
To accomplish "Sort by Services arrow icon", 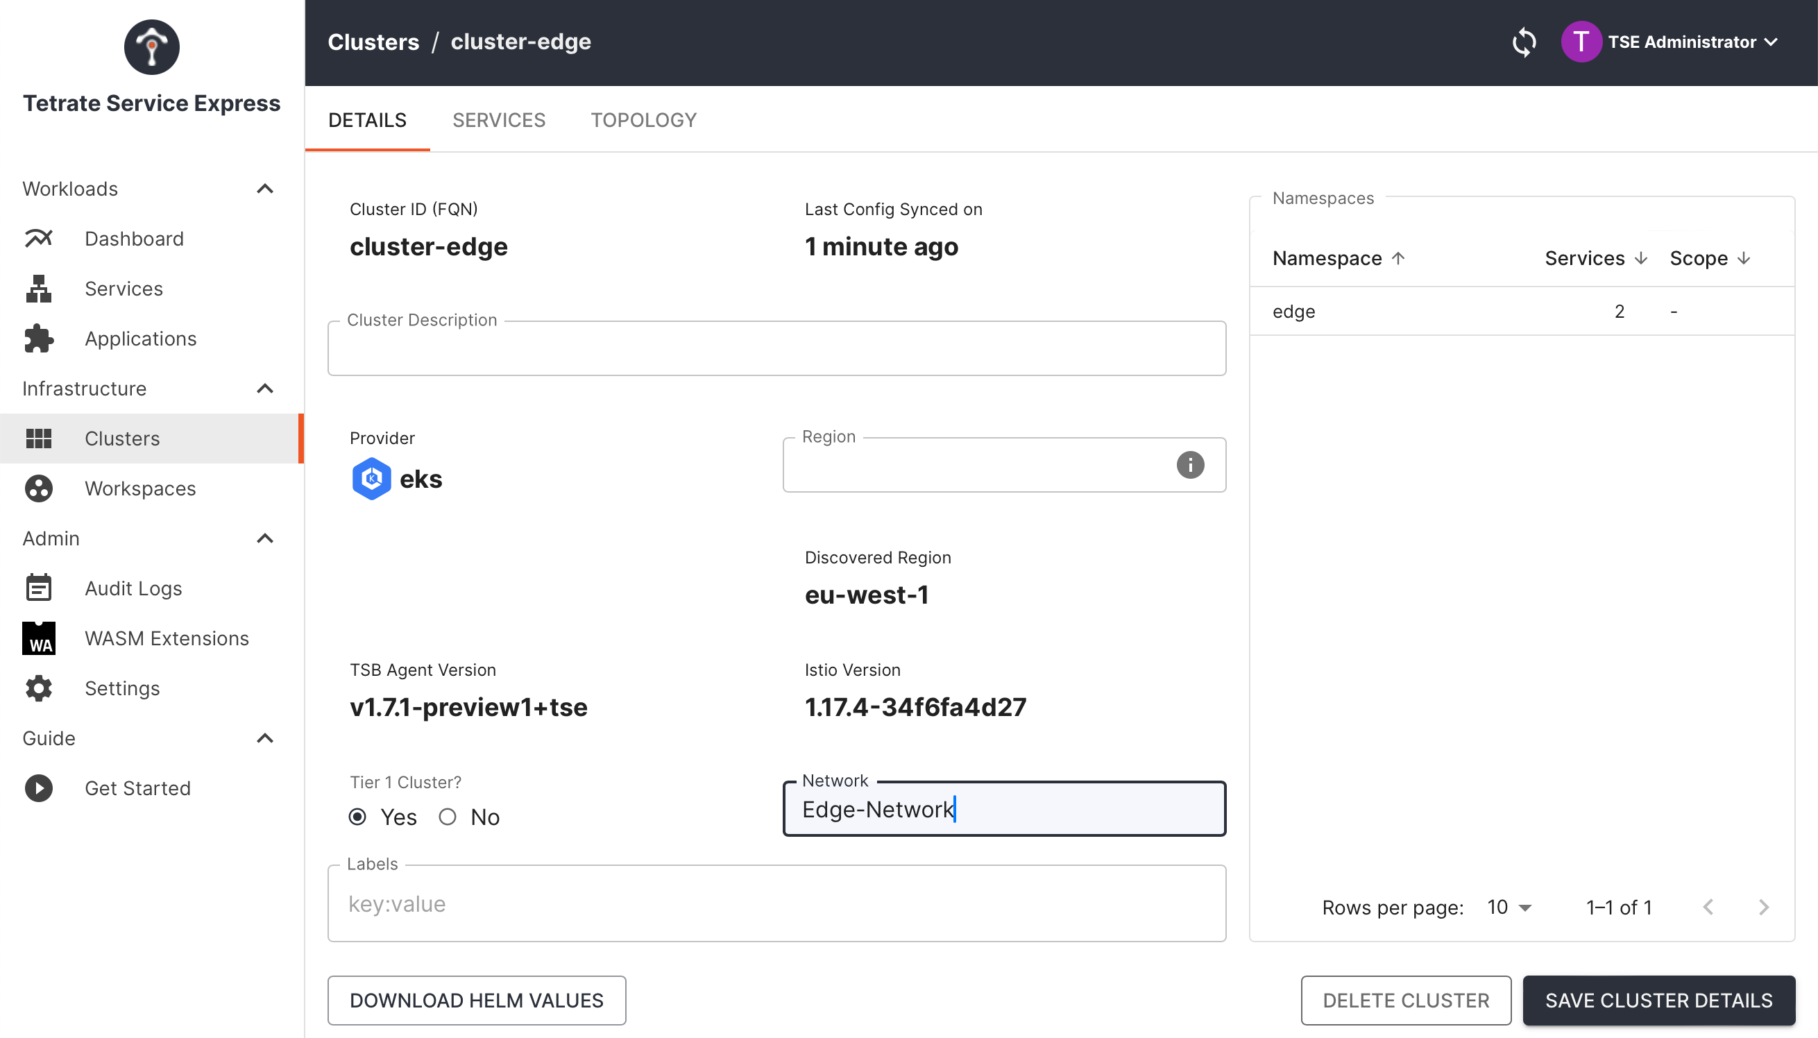I will click(x=1641, y=257).
